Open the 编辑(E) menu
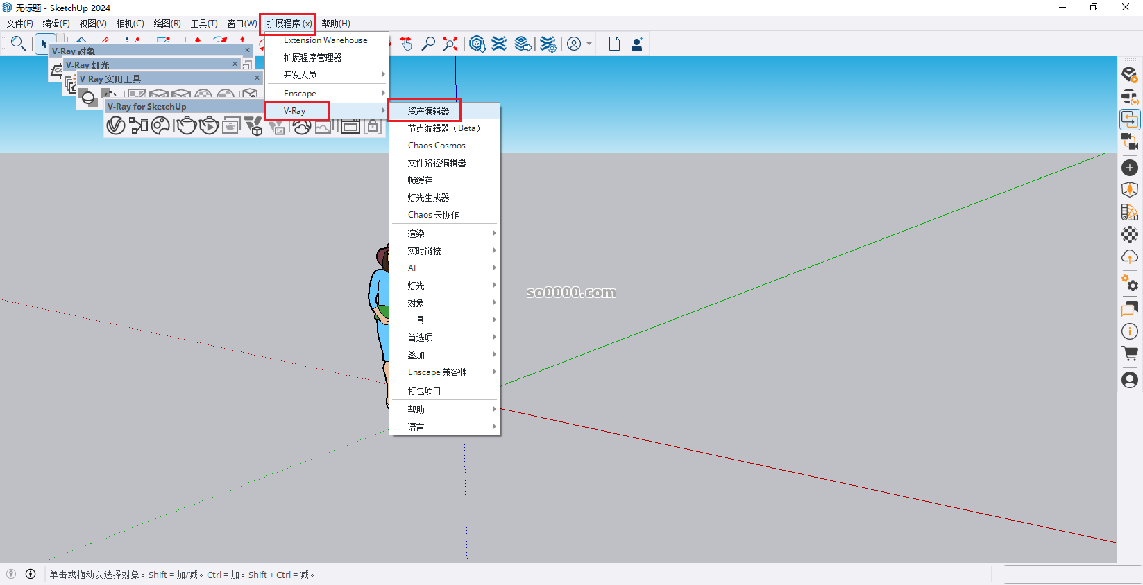 pos(56,24)
